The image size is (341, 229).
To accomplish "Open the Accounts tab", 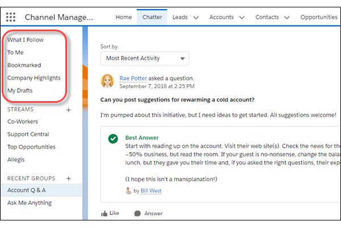I will [x=222, y=17].
